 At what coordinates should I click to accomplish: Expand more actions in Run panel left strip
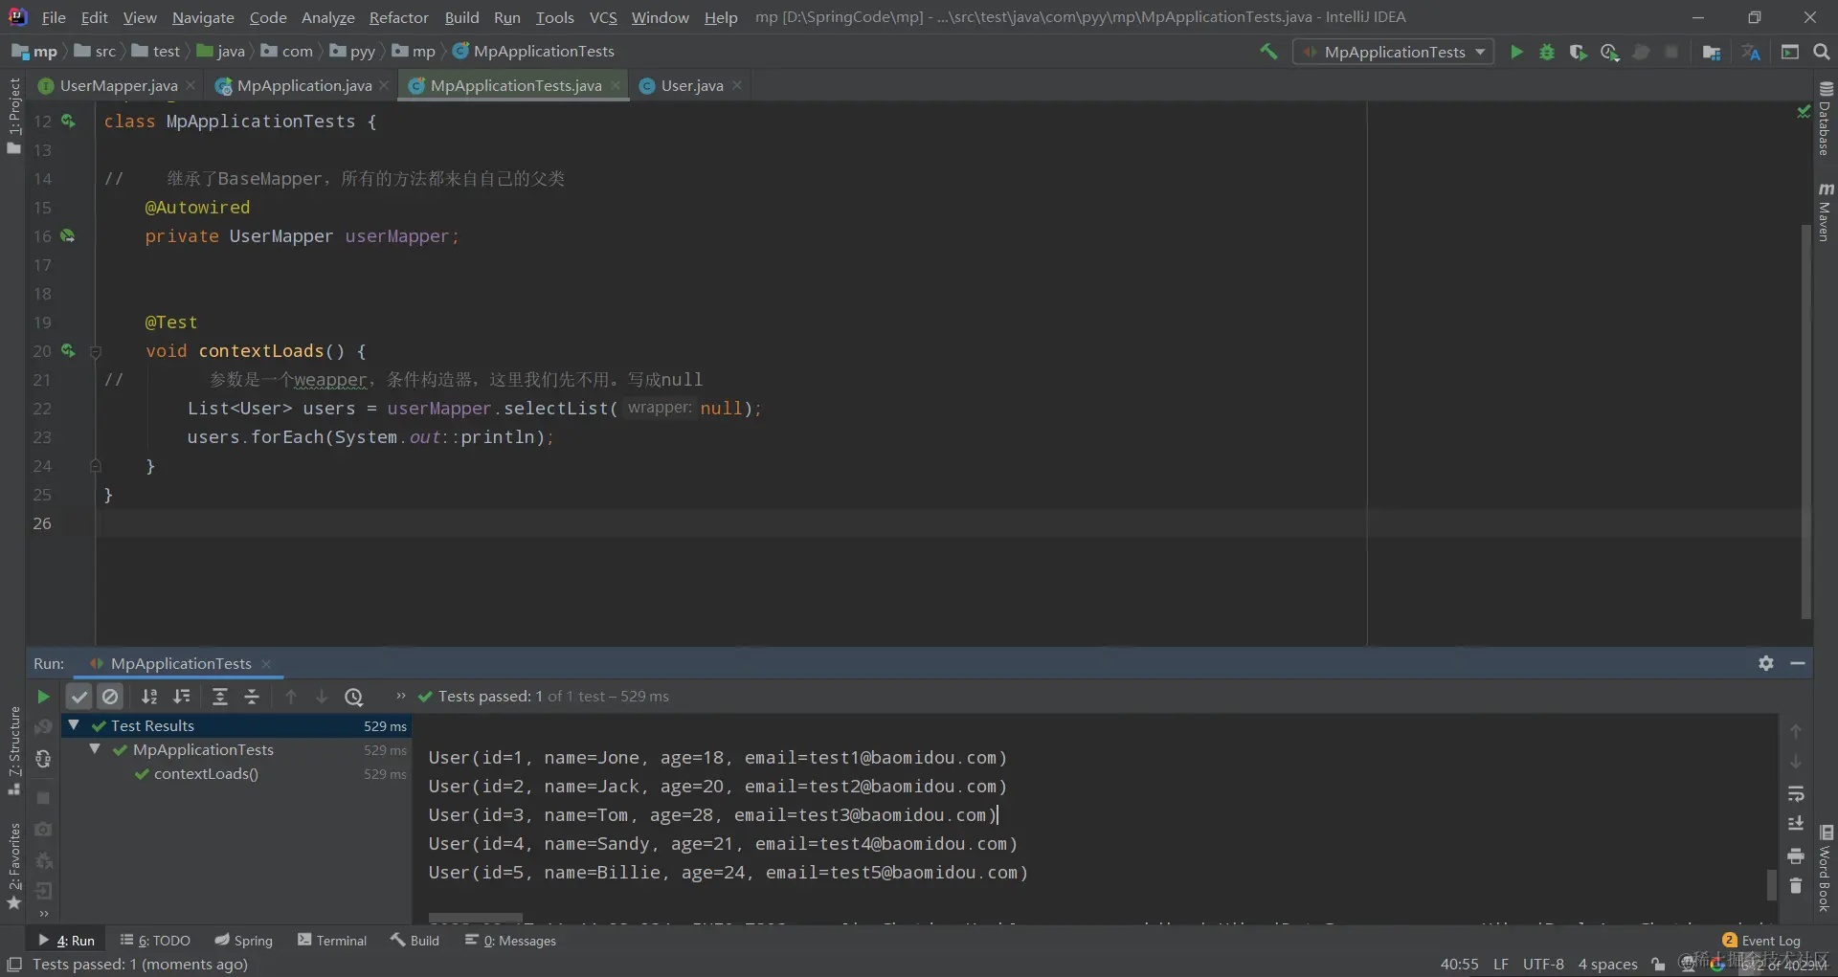pyautogui.click(x=43, y=913)
